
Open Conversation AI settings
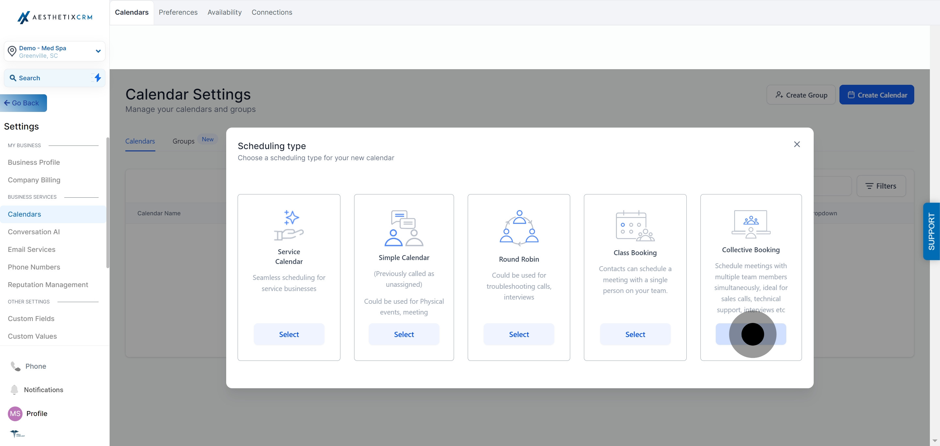click(x=34, y=232)
